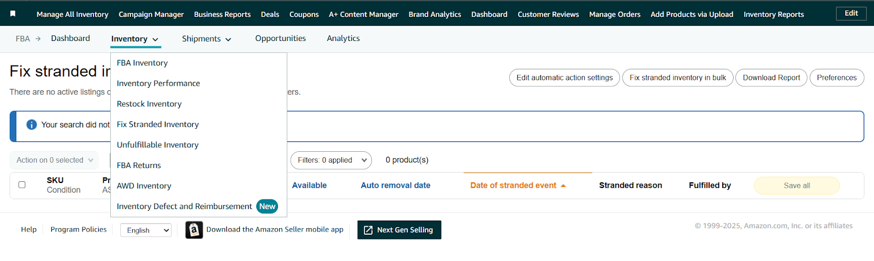Select AWD Inventory menu entry
Screen dimensions: 874x261
tap(144, 186)
